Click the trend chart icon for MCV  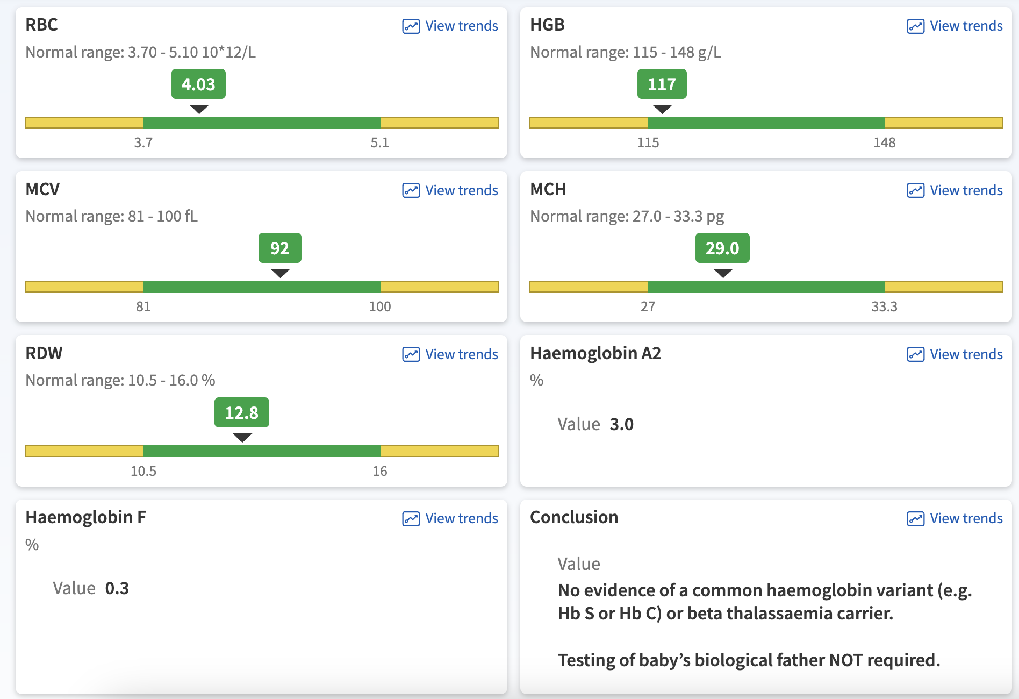pyautogui.click(x=411, y=190)
